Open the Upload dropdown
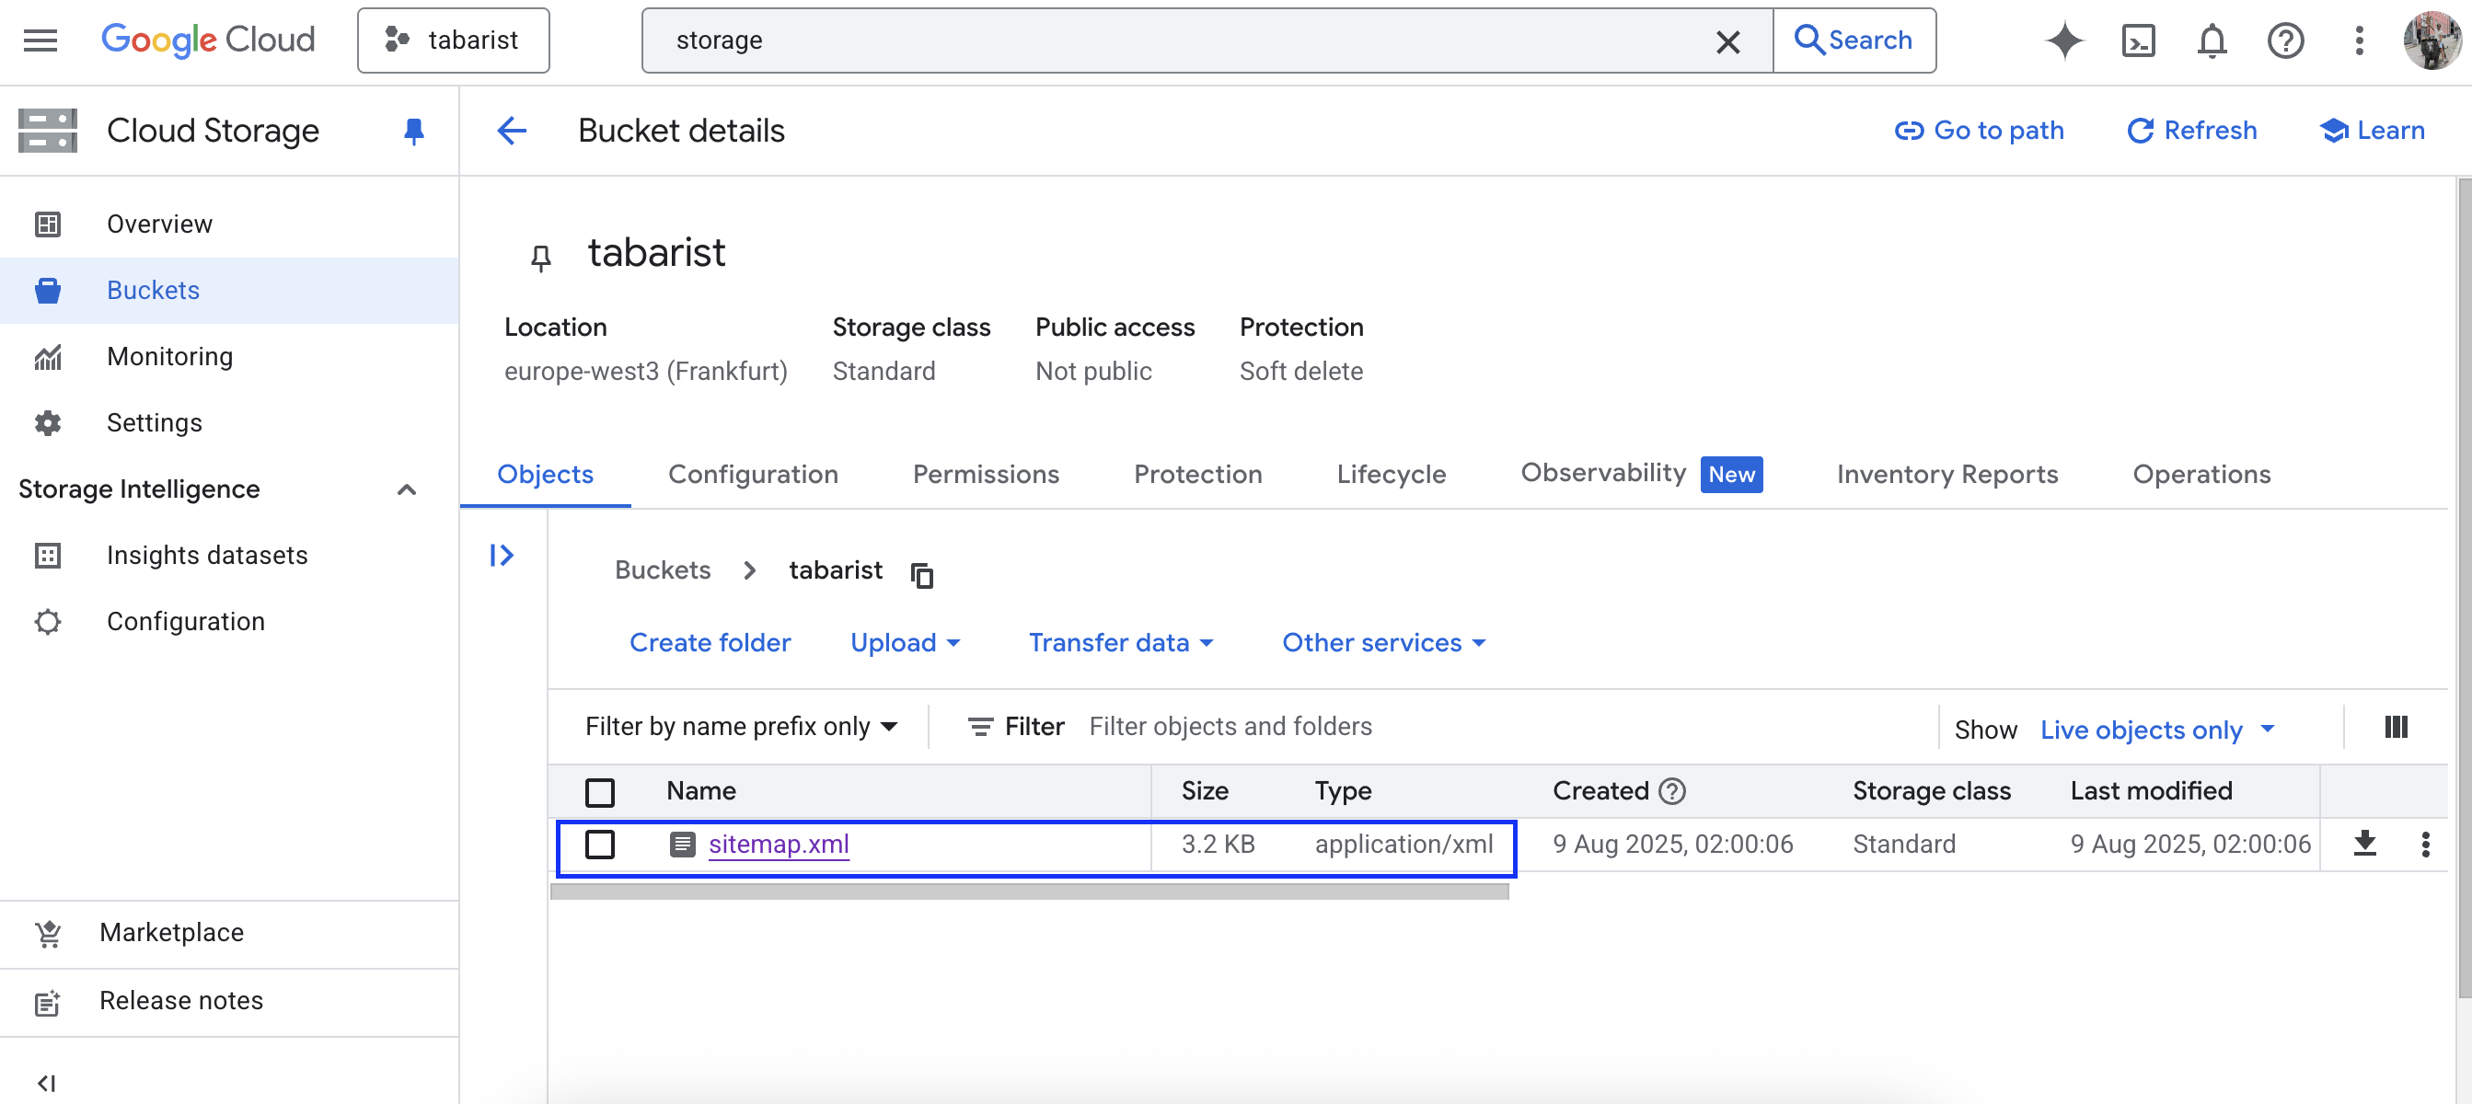The image size is (2472, 1104). (x=905, y=643)
